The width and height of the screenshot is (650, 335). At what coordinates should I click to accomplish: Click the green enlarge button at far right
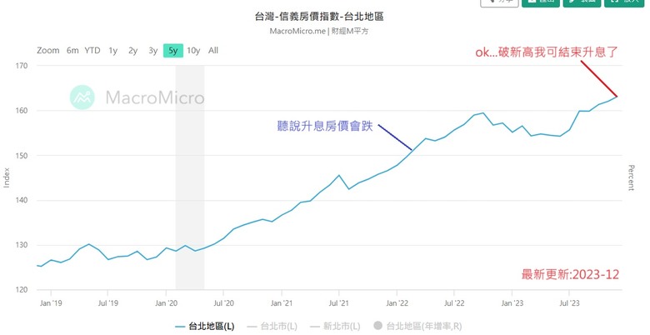(623, 2)
